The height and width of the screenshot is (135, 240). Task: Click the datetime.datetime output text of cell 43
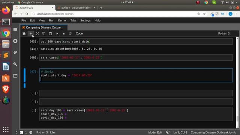coord(71,49)
